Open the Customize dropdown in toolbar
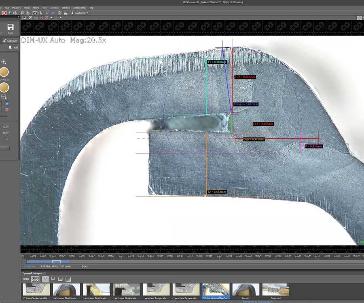364x303 pixels. (81, 13)
